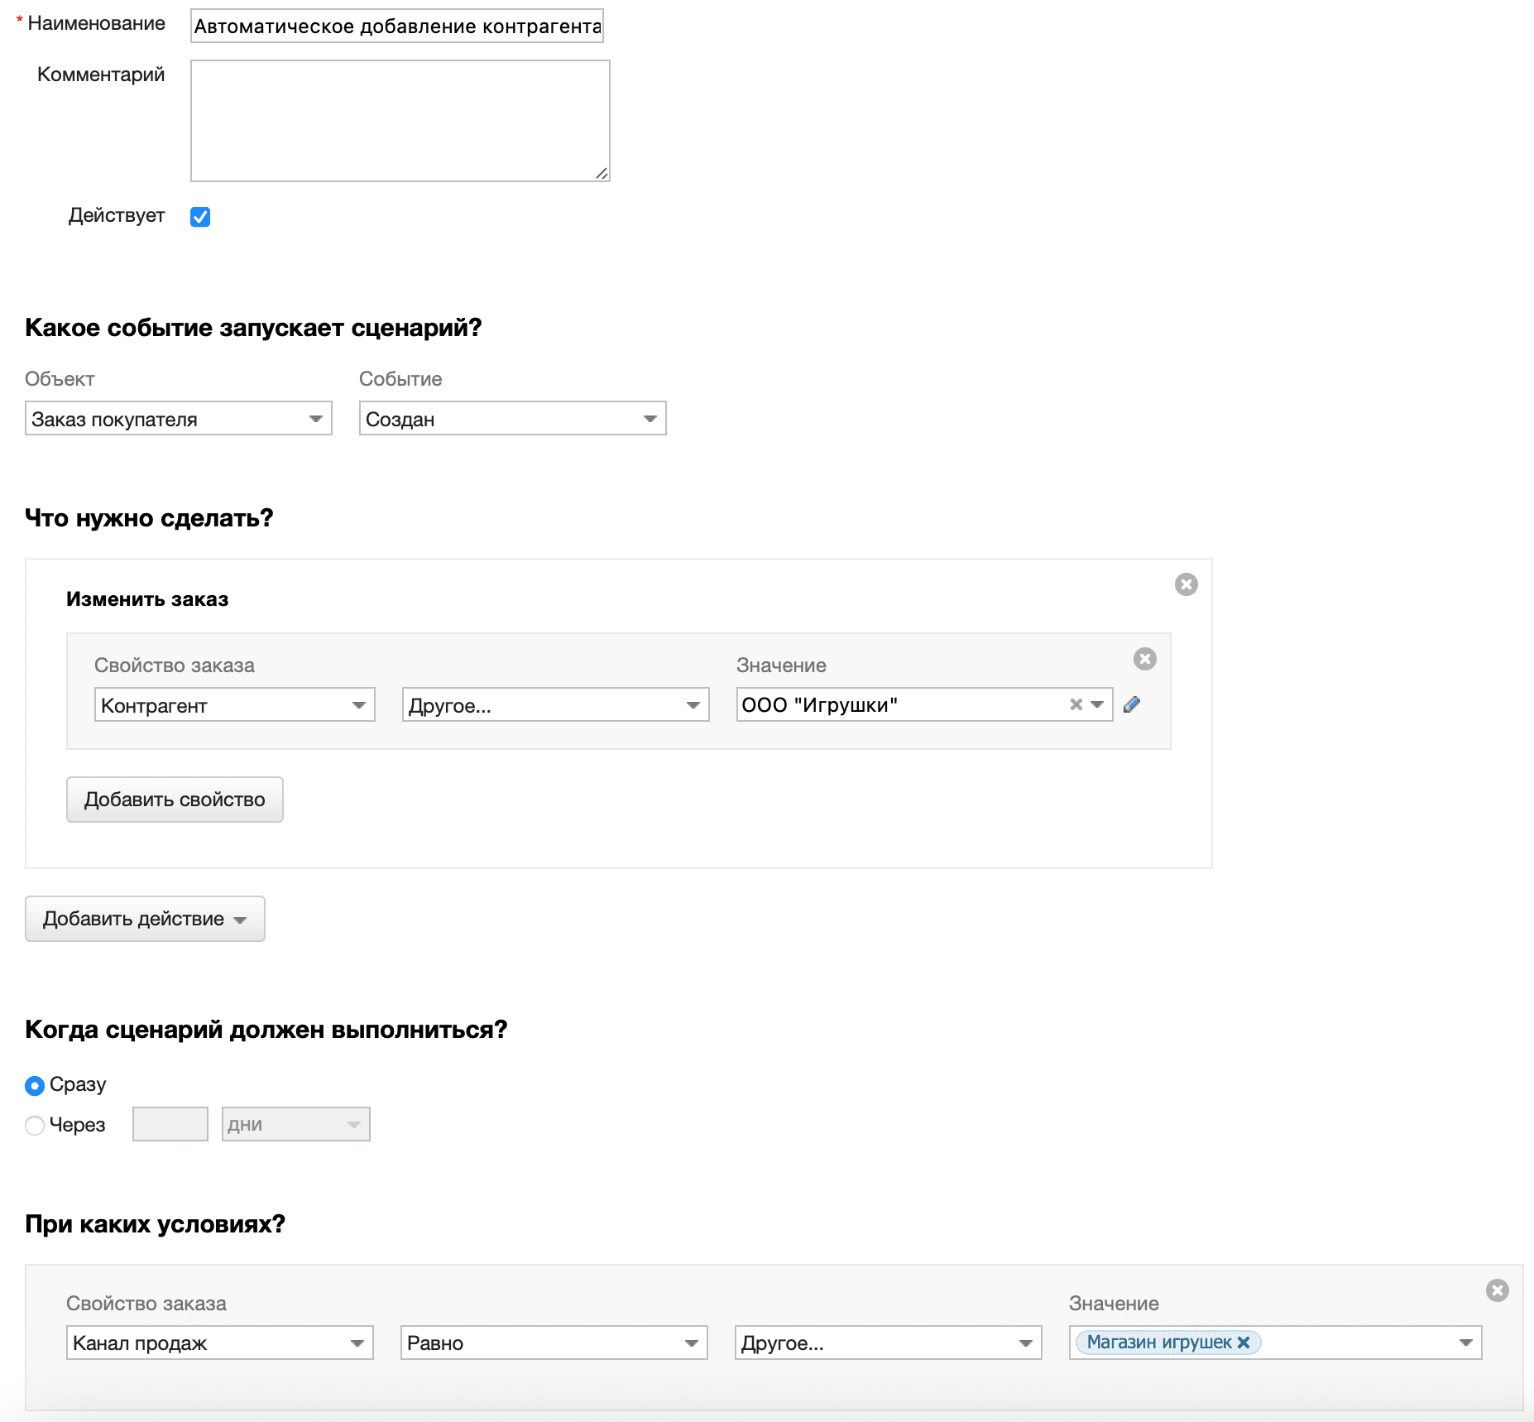Select the 'Через' radio option

[x=35, y=1126]
